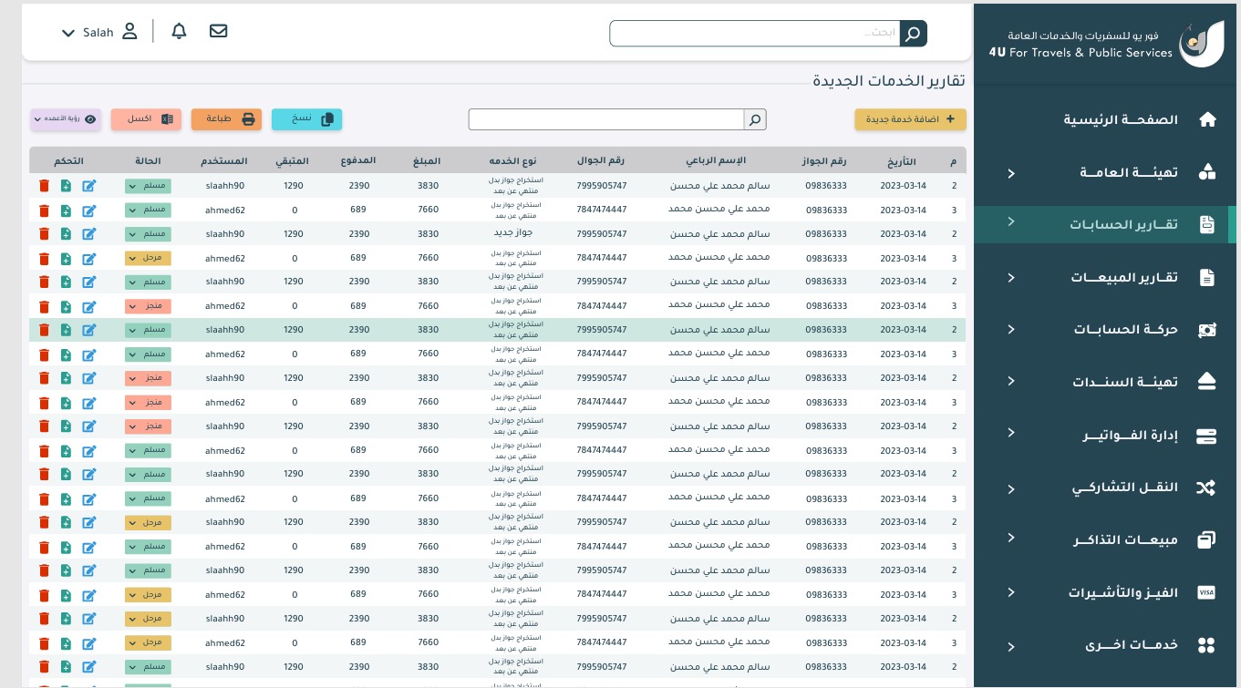Edit the first table row using pencil icon

[89, 186]
